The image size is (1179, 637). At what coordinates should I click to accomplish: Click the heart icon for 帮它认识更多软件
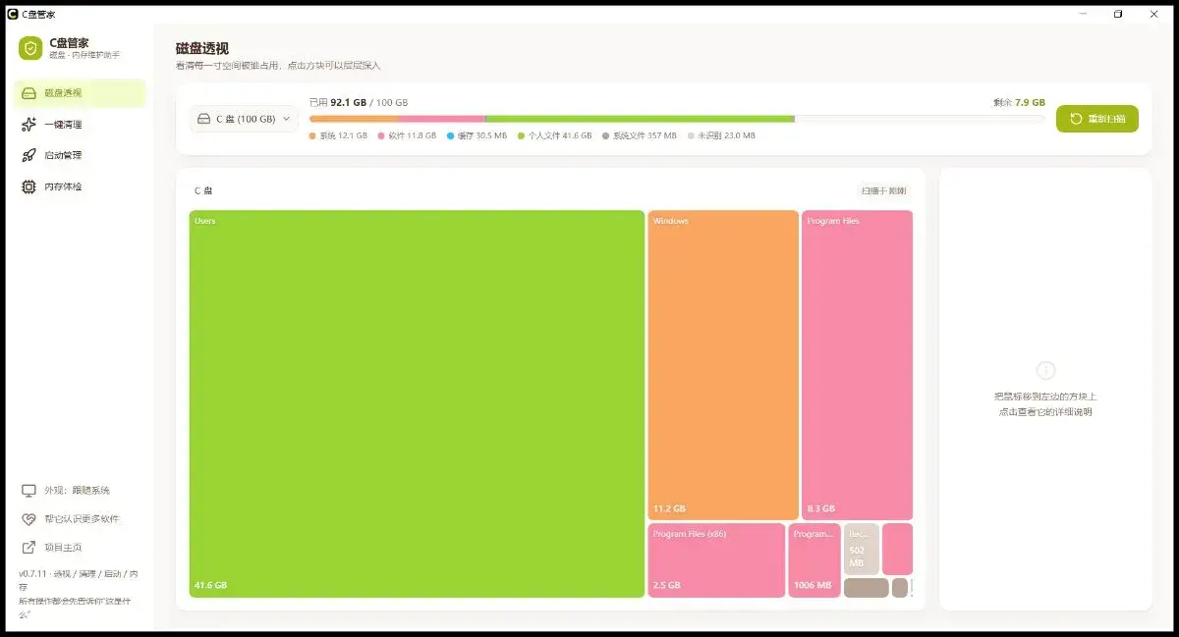tap(28, 518)
